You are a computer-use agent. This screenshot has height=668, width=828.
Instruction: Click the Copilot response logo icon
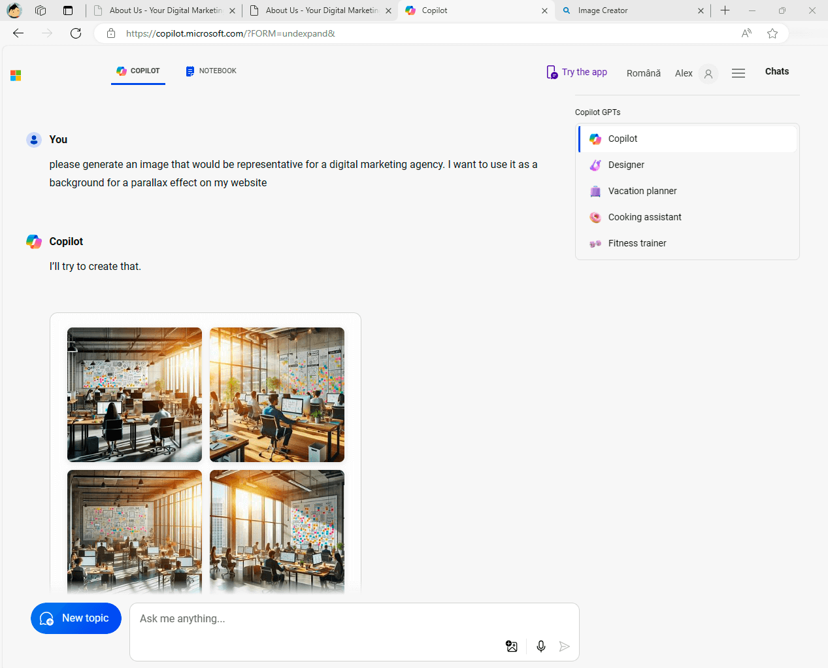(34, 242)
